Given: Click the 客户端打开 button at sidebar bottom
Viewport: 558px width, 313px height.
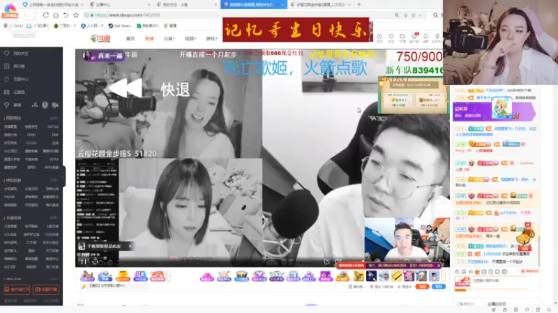Looking at the screenshot, I should (16, 289).
